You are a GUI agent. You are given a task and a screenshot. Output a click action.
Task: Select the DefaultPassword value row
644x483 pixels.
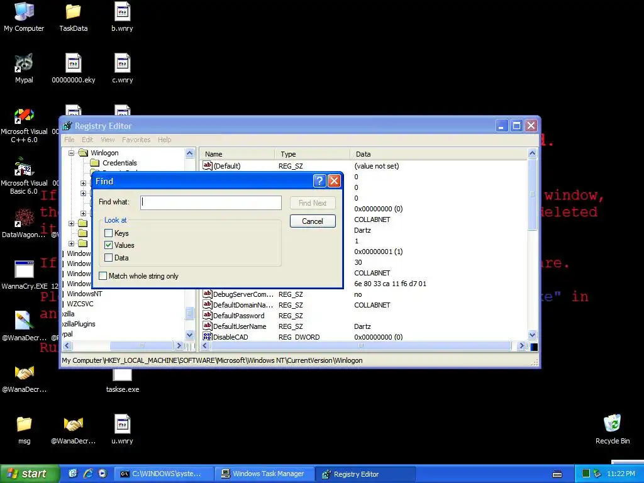pyautogui.click(x=364, y=316)
